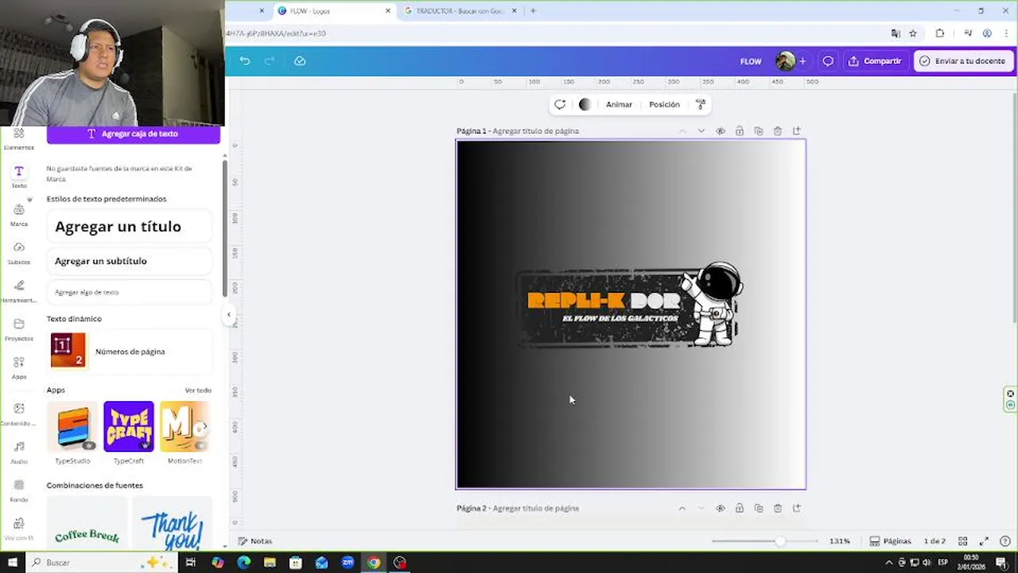Click the copy style paint roller icon

(701, 104)
